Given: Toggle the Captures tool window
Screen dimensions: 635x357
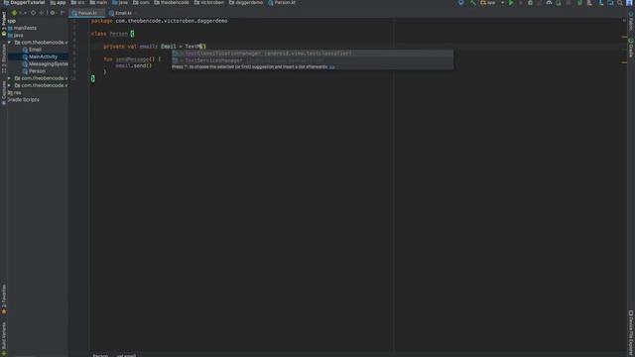Looking at the screenshot, I should (4, 92).
